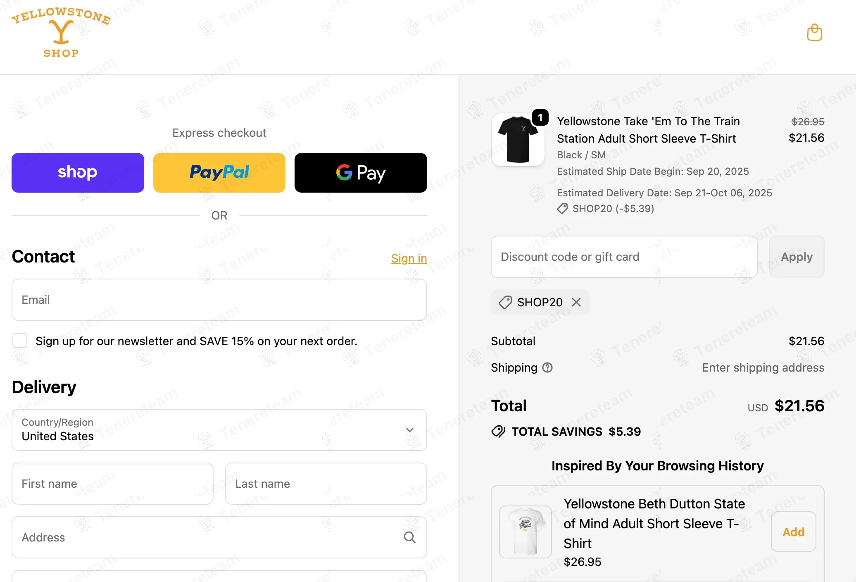
Task: Click the Sign in link
Action: tap(409, 258)
